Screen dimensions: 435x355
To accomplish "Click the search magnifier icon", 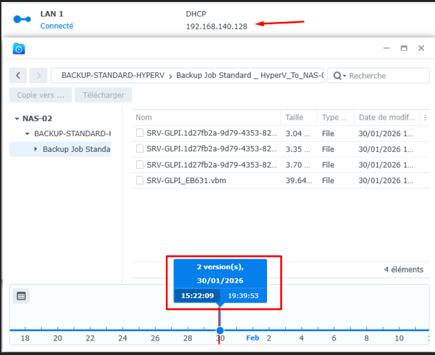I will (337, 76).
